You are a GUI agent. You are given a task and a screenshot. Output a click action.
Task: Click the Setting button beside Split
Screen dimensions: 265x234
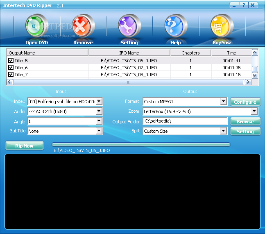pos(245,132)
